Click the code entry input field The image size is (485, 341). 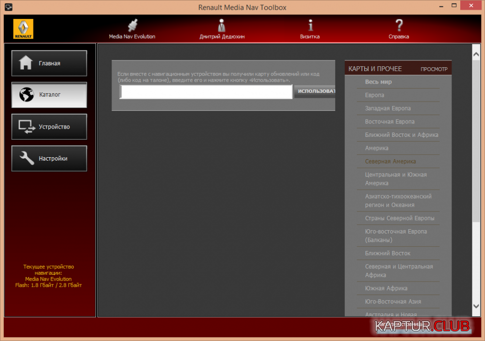coord(206,91)
